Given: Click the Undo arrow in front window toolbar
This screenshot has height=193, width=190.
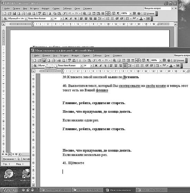Looking at the screenshot, I should (100, 61).
